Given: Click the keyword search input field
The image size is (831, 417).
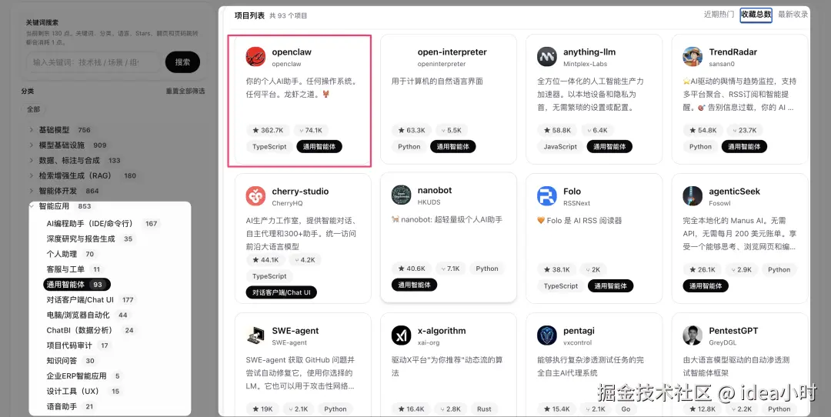Looking at the screenshot, I should point(93,62).
